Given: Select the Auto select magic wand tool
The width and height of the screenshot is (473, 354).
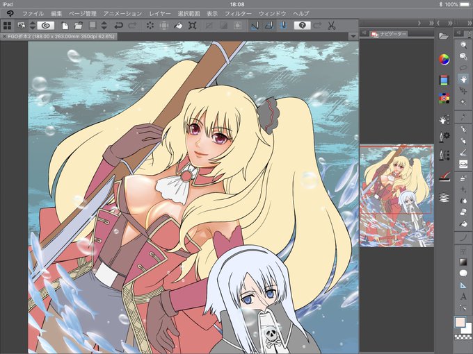Looking at the screenshot, I should click(463, 102).
